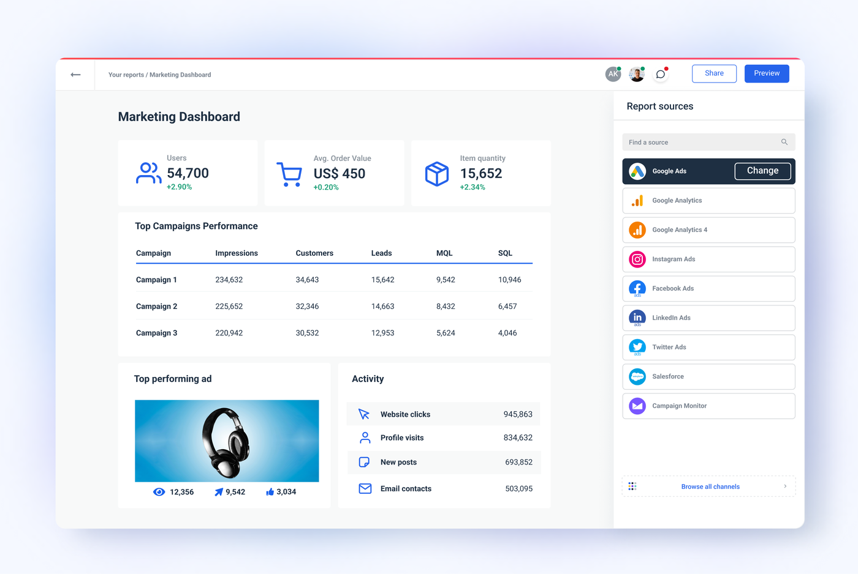Click the back arrow in the top bar
Image resolution: width=858 pixels, height=574 pixels.
pos(75,74)
